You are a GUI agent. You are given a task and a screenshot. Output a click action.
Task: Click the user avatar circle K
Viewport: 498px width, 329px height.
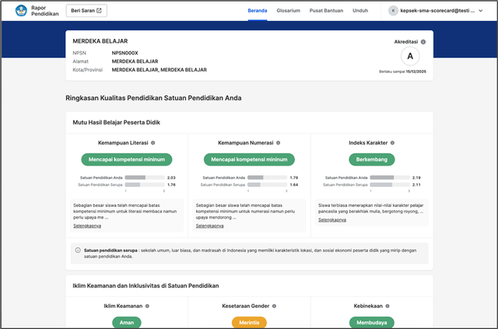point(394,11)
